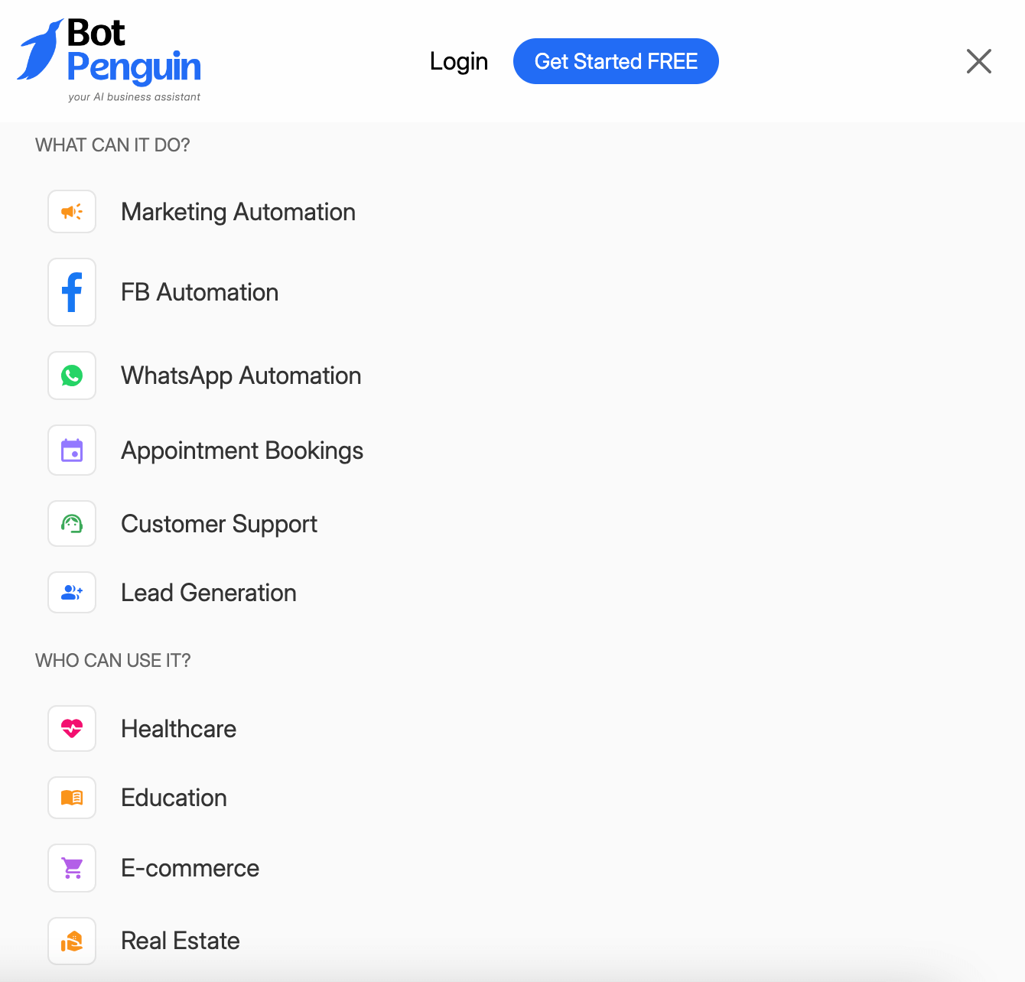Image resolution: width=1025 pixels, height=982 pixels.
Task: Open the E-commerce link
Action: pyautogui.click(x=190, y=868)
